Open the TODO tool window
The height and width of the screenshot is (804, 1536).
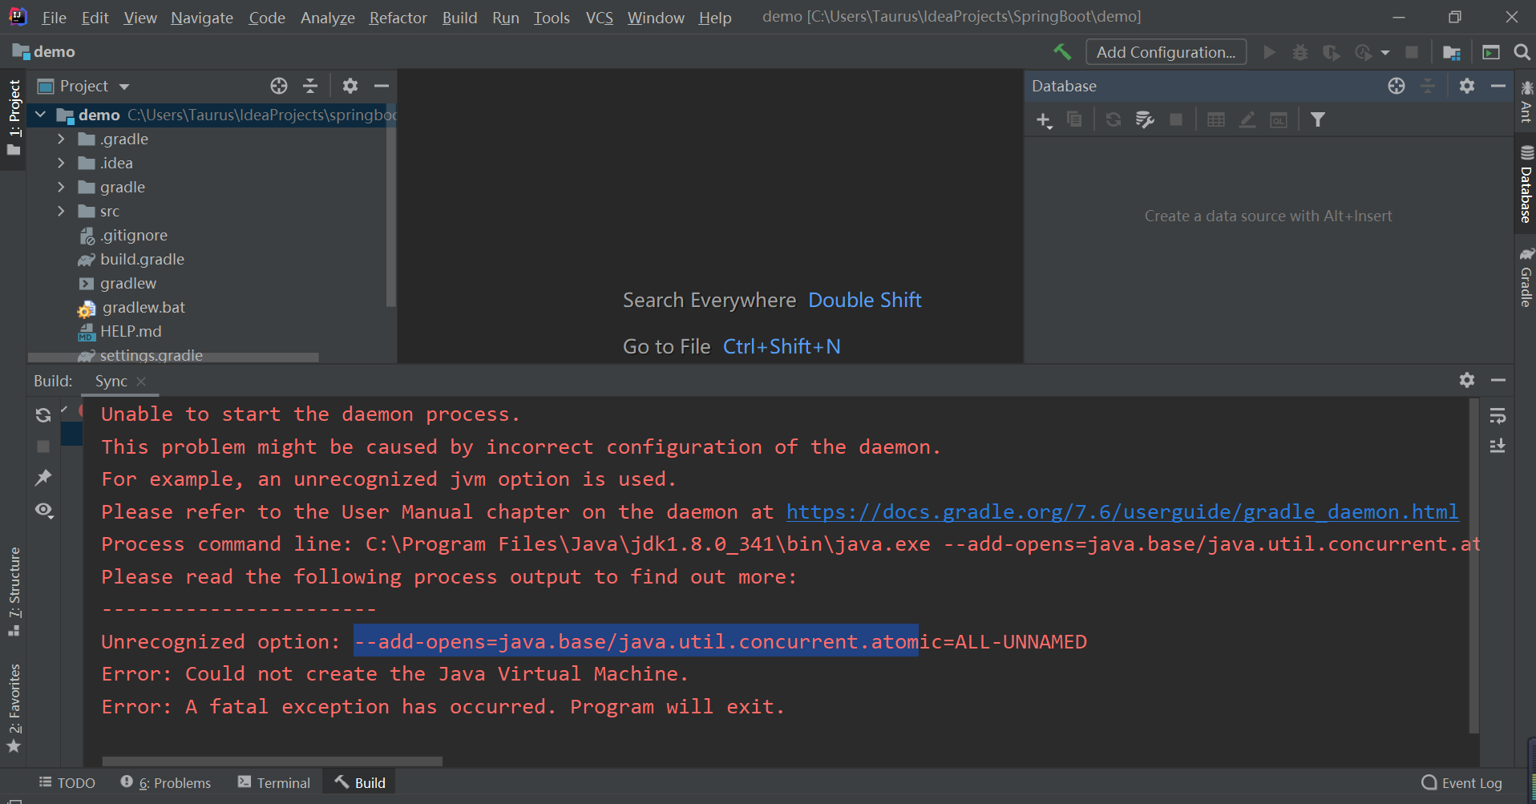(x=67, y=782)
